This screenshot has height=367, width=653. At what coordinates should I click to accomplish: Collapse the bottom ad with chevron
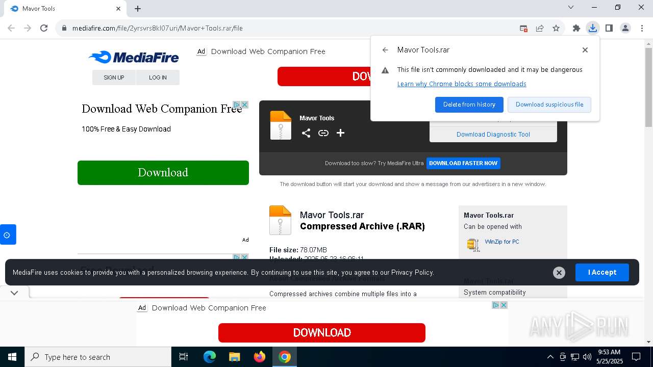point(14,293)
